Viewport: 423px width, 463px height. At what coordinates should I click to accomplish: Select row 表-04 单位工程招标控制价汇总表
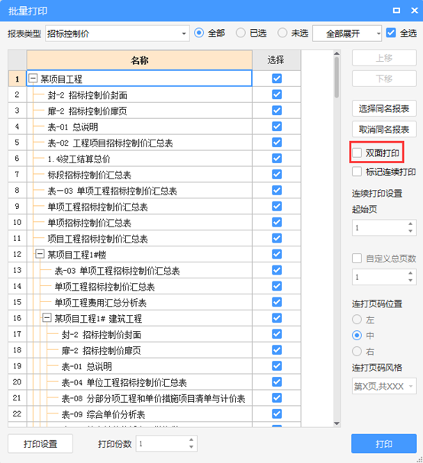pos(140,382)
